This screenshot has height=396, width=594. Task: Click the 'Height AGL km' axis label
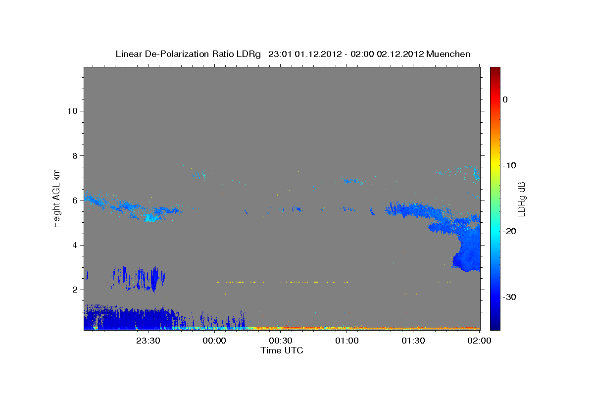[56, 198]
